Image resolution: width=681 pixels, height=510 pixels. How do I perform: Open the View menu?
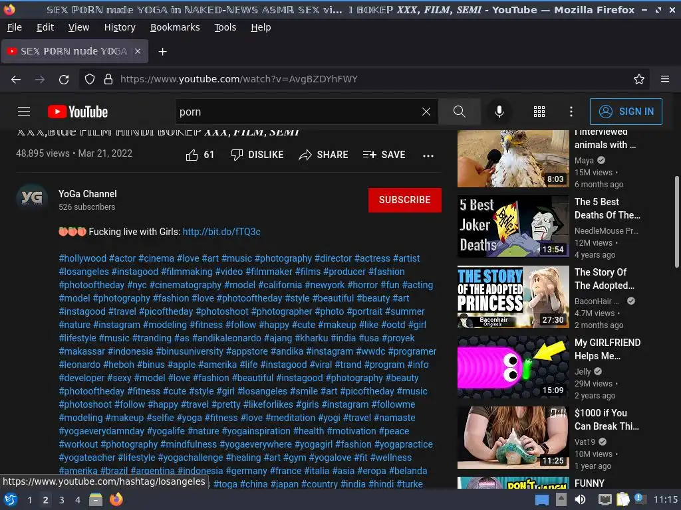[x=78, y=27]
